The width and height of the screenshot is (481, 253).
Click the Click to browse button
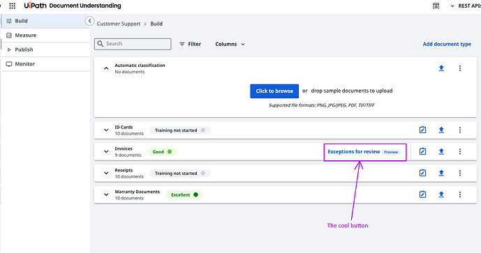pyautogui.click(x=274, y=91)
